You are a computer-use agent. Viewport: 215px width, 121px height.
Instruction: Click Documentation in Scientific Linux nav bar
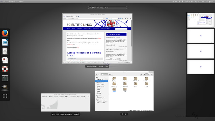(x=88, y=29)
